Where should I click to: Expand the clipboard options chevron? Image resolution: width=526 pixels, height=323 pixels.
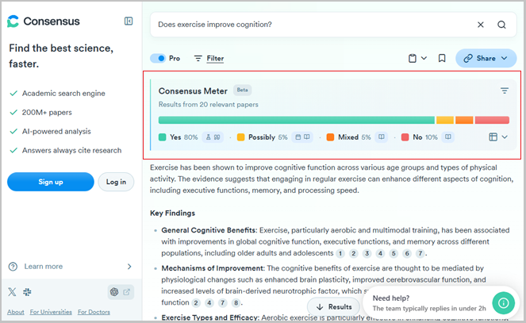click(424, 58)
